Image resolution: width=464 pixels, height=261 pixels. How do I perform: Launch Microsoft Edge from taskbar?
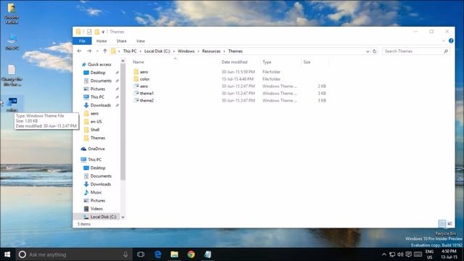click(x=158, y=254)
